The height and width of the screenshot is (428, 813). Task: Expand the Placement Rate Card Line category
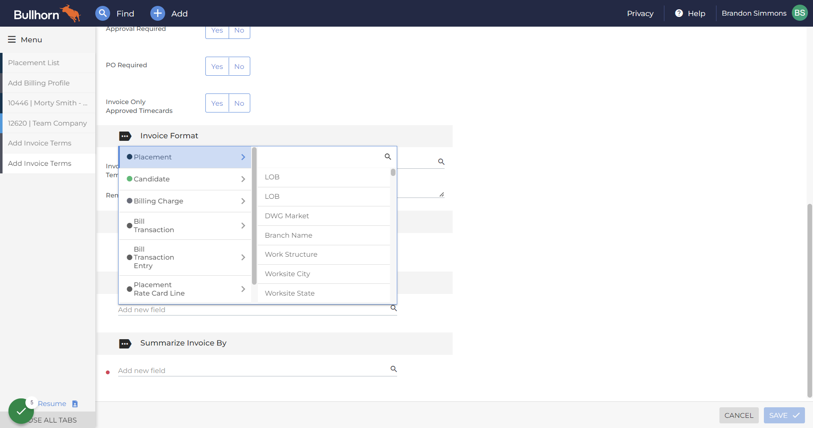point(185,289)
